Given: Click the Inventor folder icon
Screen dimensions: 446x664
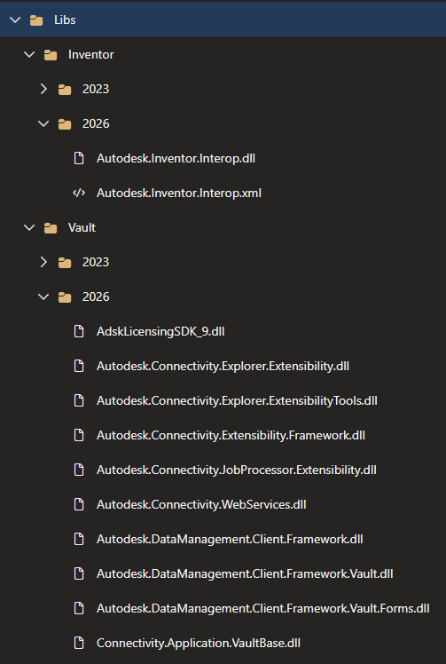Looking at the screenshot, I should [51, 55].
